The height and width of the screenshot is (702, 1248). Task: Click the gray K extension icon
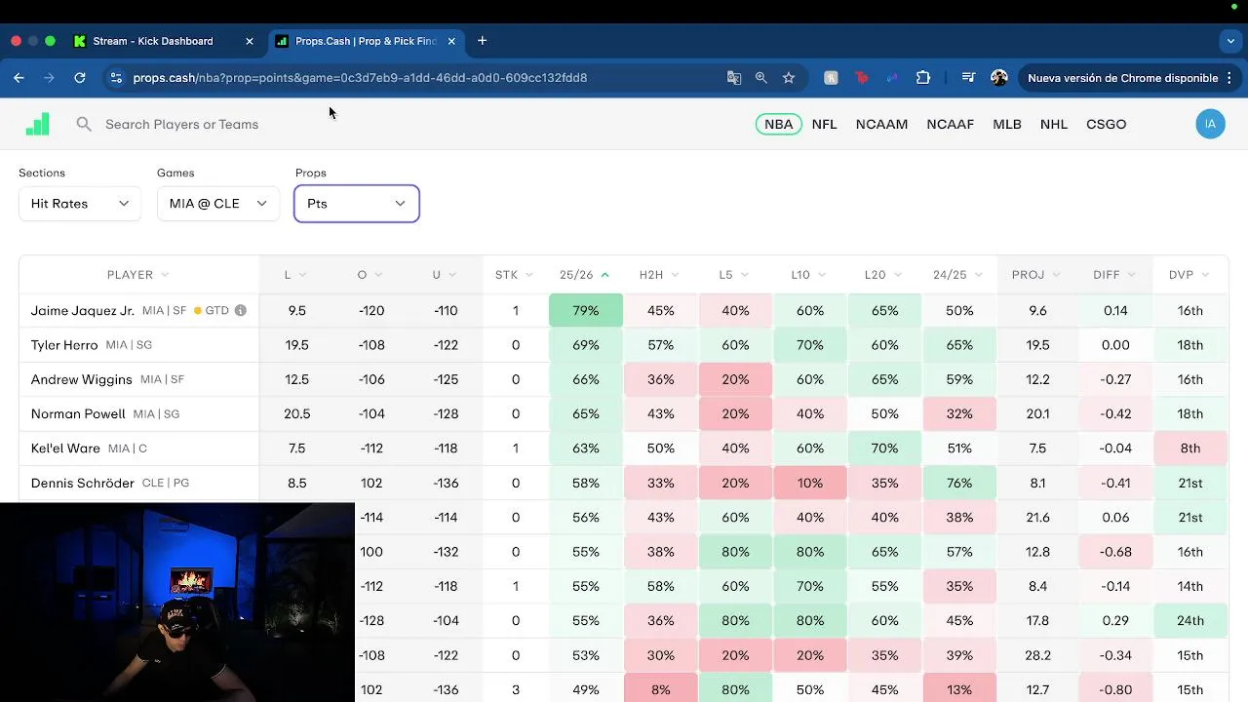click(x=831, y=77)
